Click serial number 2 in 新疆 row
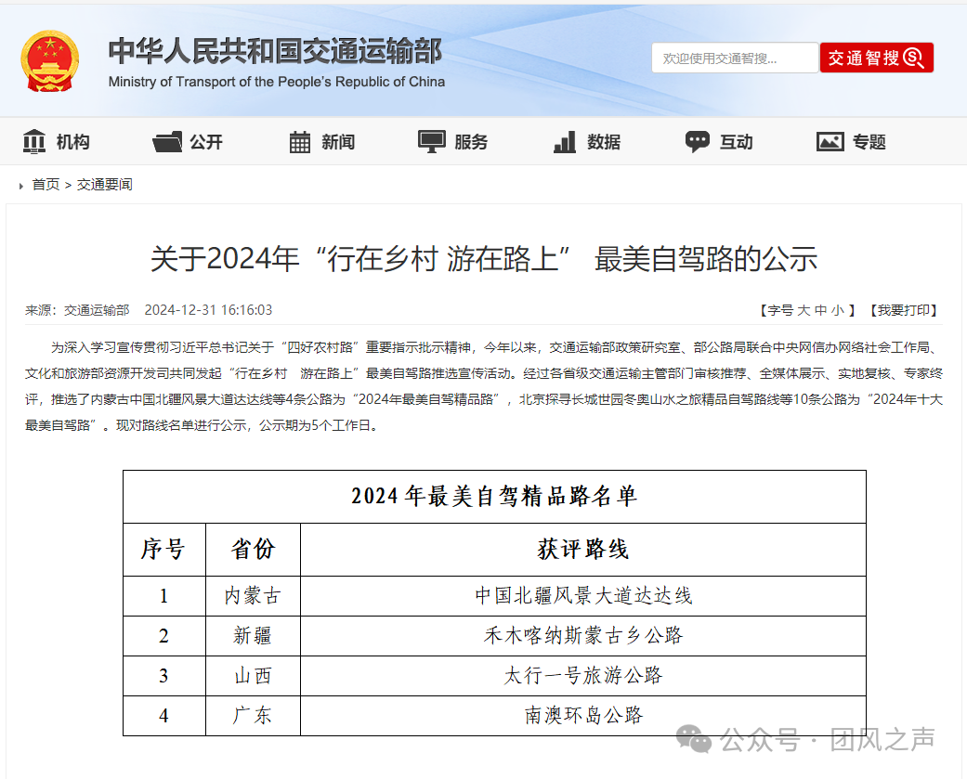This screenshot has height=779, width=967. tap(163, 636)
